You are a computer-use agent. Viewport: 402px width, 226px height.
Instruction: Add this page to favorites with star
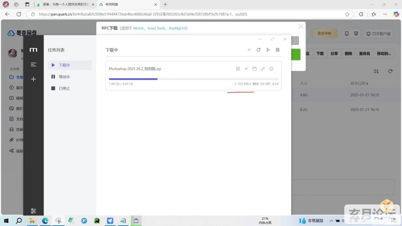pos(347,14)
